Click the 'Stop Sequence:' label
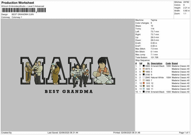This screenshot has height=135, width=191. click(143, 60)
